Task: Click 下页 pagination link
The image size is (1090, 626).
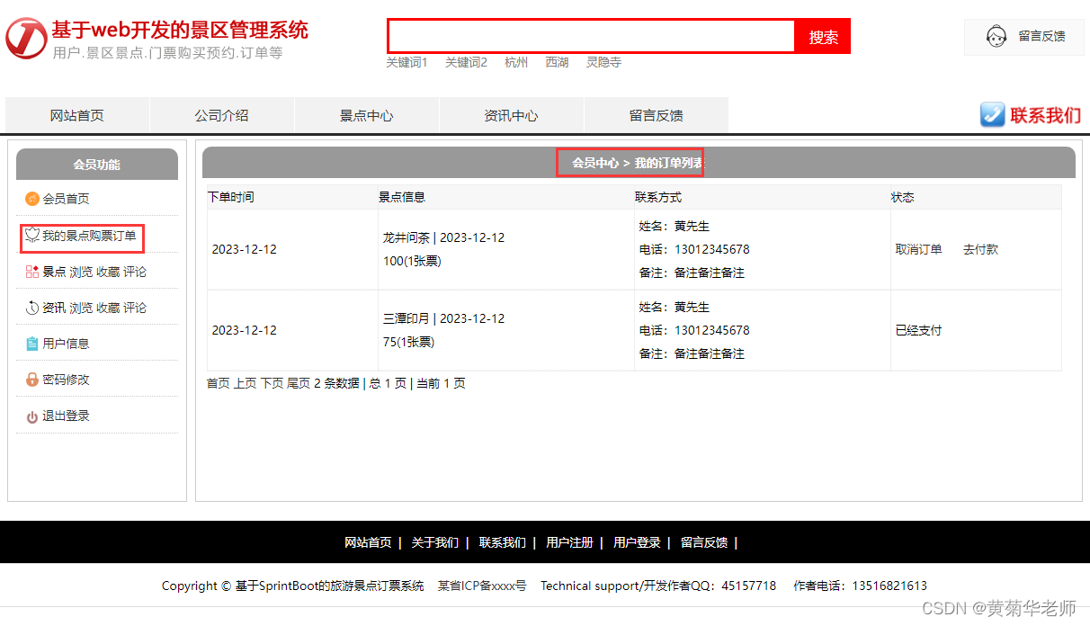Action: 272,383
